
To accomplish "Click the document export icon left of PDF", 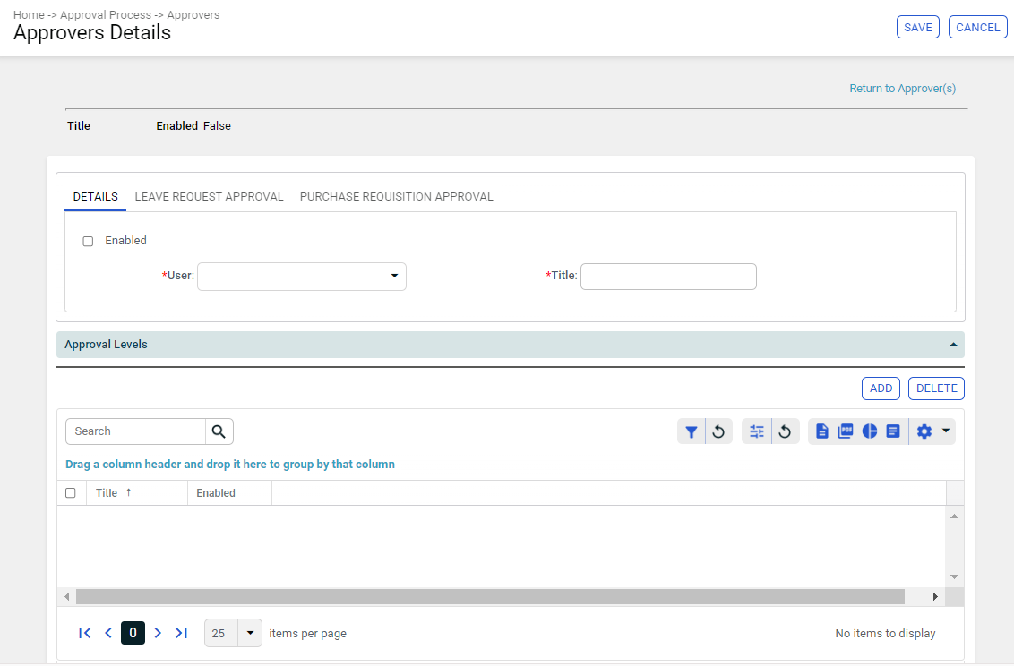I will tap(822, 431).
